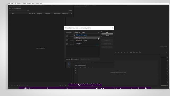170x96 pixels.
Task: Click the Comparison View icon
Action: [140, 52]
